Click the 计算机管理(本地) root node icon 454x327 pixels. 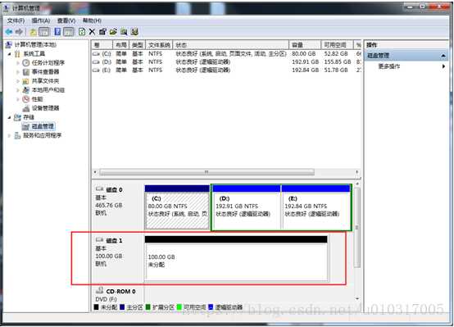(9, 44)
